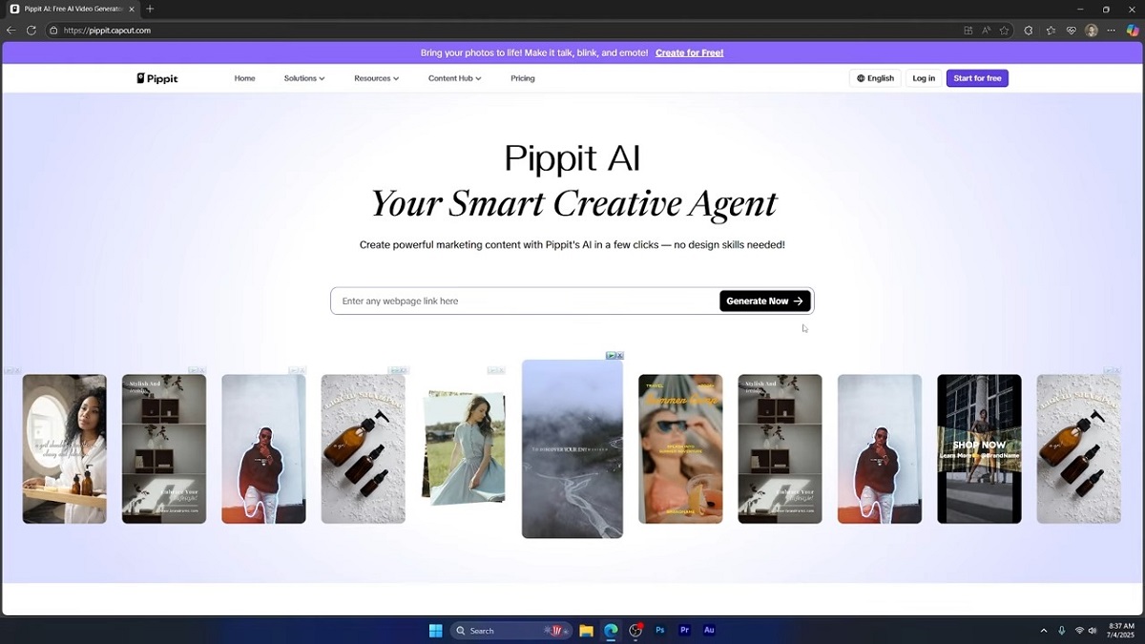Open the apps icon in the address bar
Image resolution: width=1145 pixels, height=644 pixels.
(968, 31)
